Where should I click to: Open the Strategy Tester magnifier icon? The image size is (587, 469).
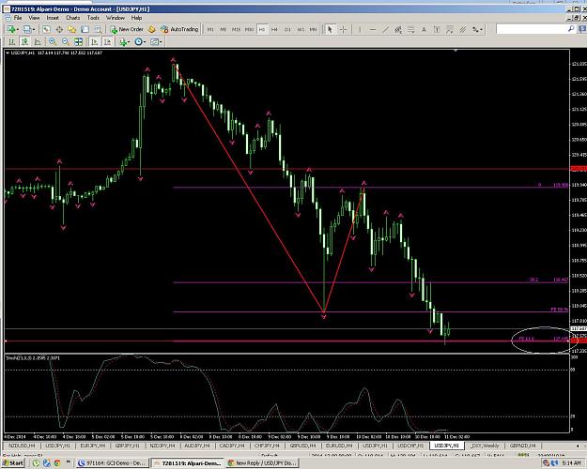98,29
